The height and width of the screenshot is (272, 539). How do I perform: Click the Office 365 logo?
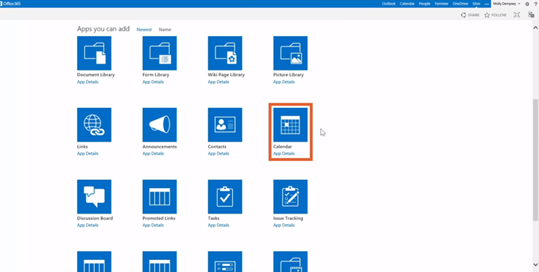click(10, 4)
